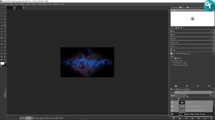This screenshot has width=215, height=120.
Task: Select the Blur/Sharpen drop tool
Action: 5,57
